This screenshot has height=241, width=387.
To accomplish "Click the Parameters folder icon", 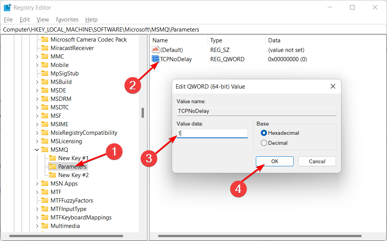I will [52, 167].
